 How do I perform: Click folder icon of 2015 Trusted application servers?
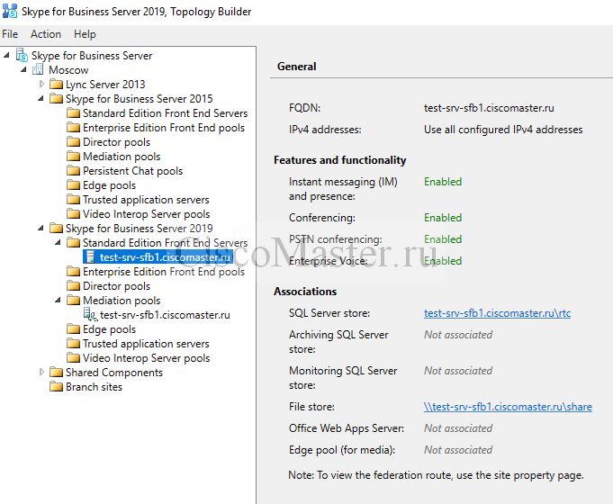coord(73,200)
